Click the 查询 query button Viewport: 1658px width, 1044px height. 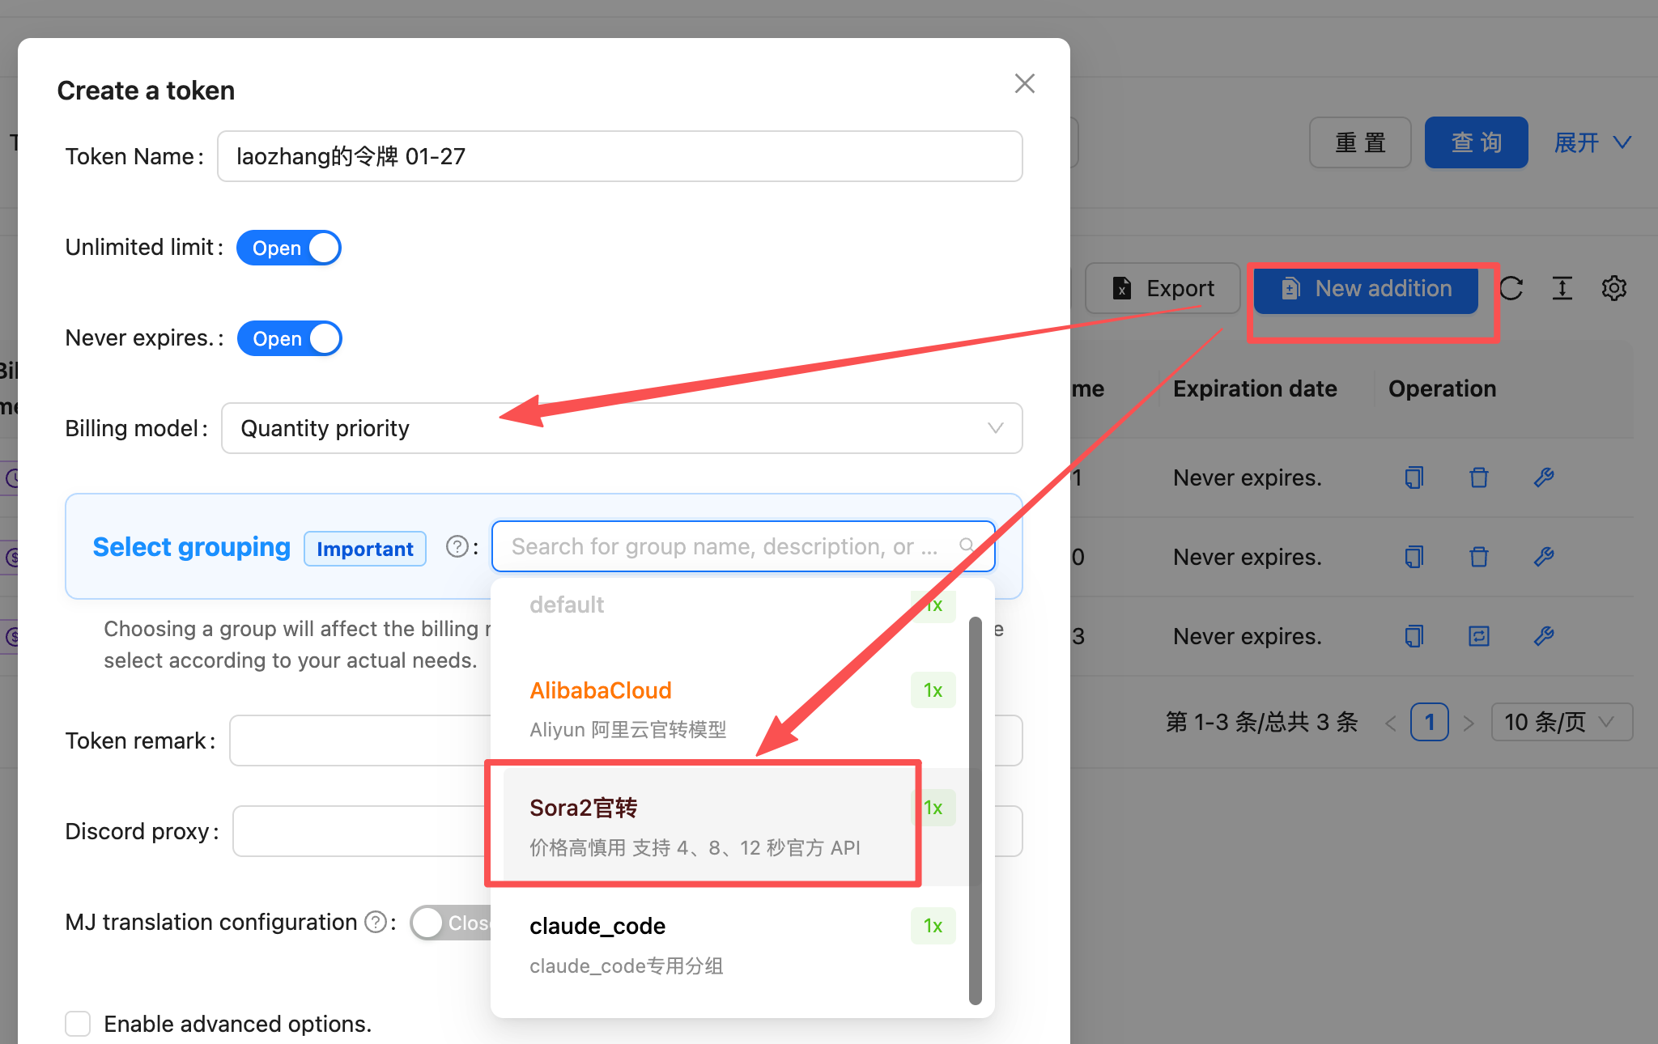click(x=1476, y=142)
